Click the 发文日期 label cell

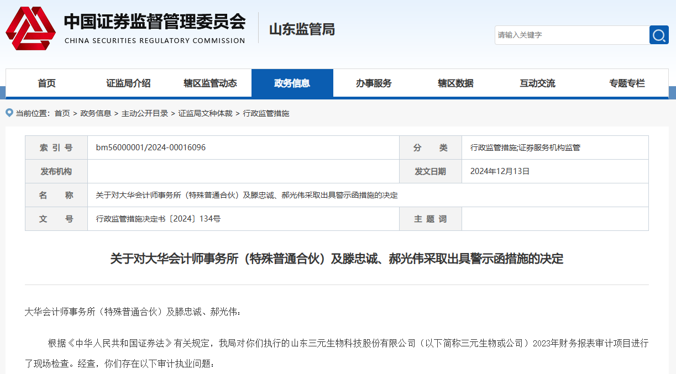click(x=431, y=171)
